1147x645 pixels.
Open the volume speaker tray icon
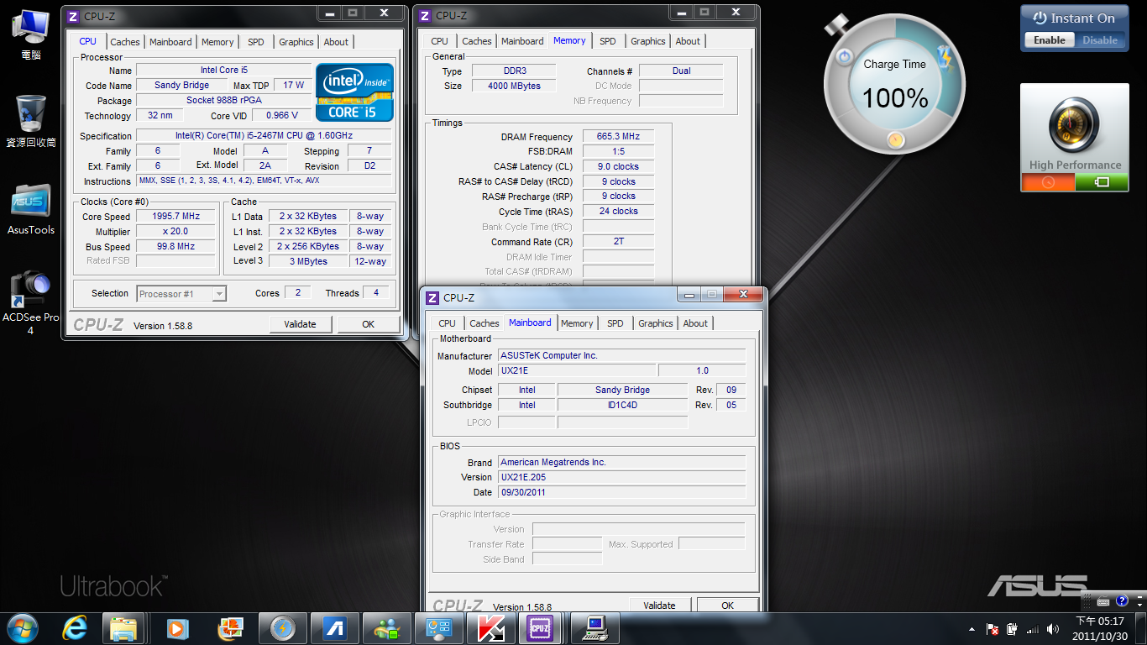1053,629
